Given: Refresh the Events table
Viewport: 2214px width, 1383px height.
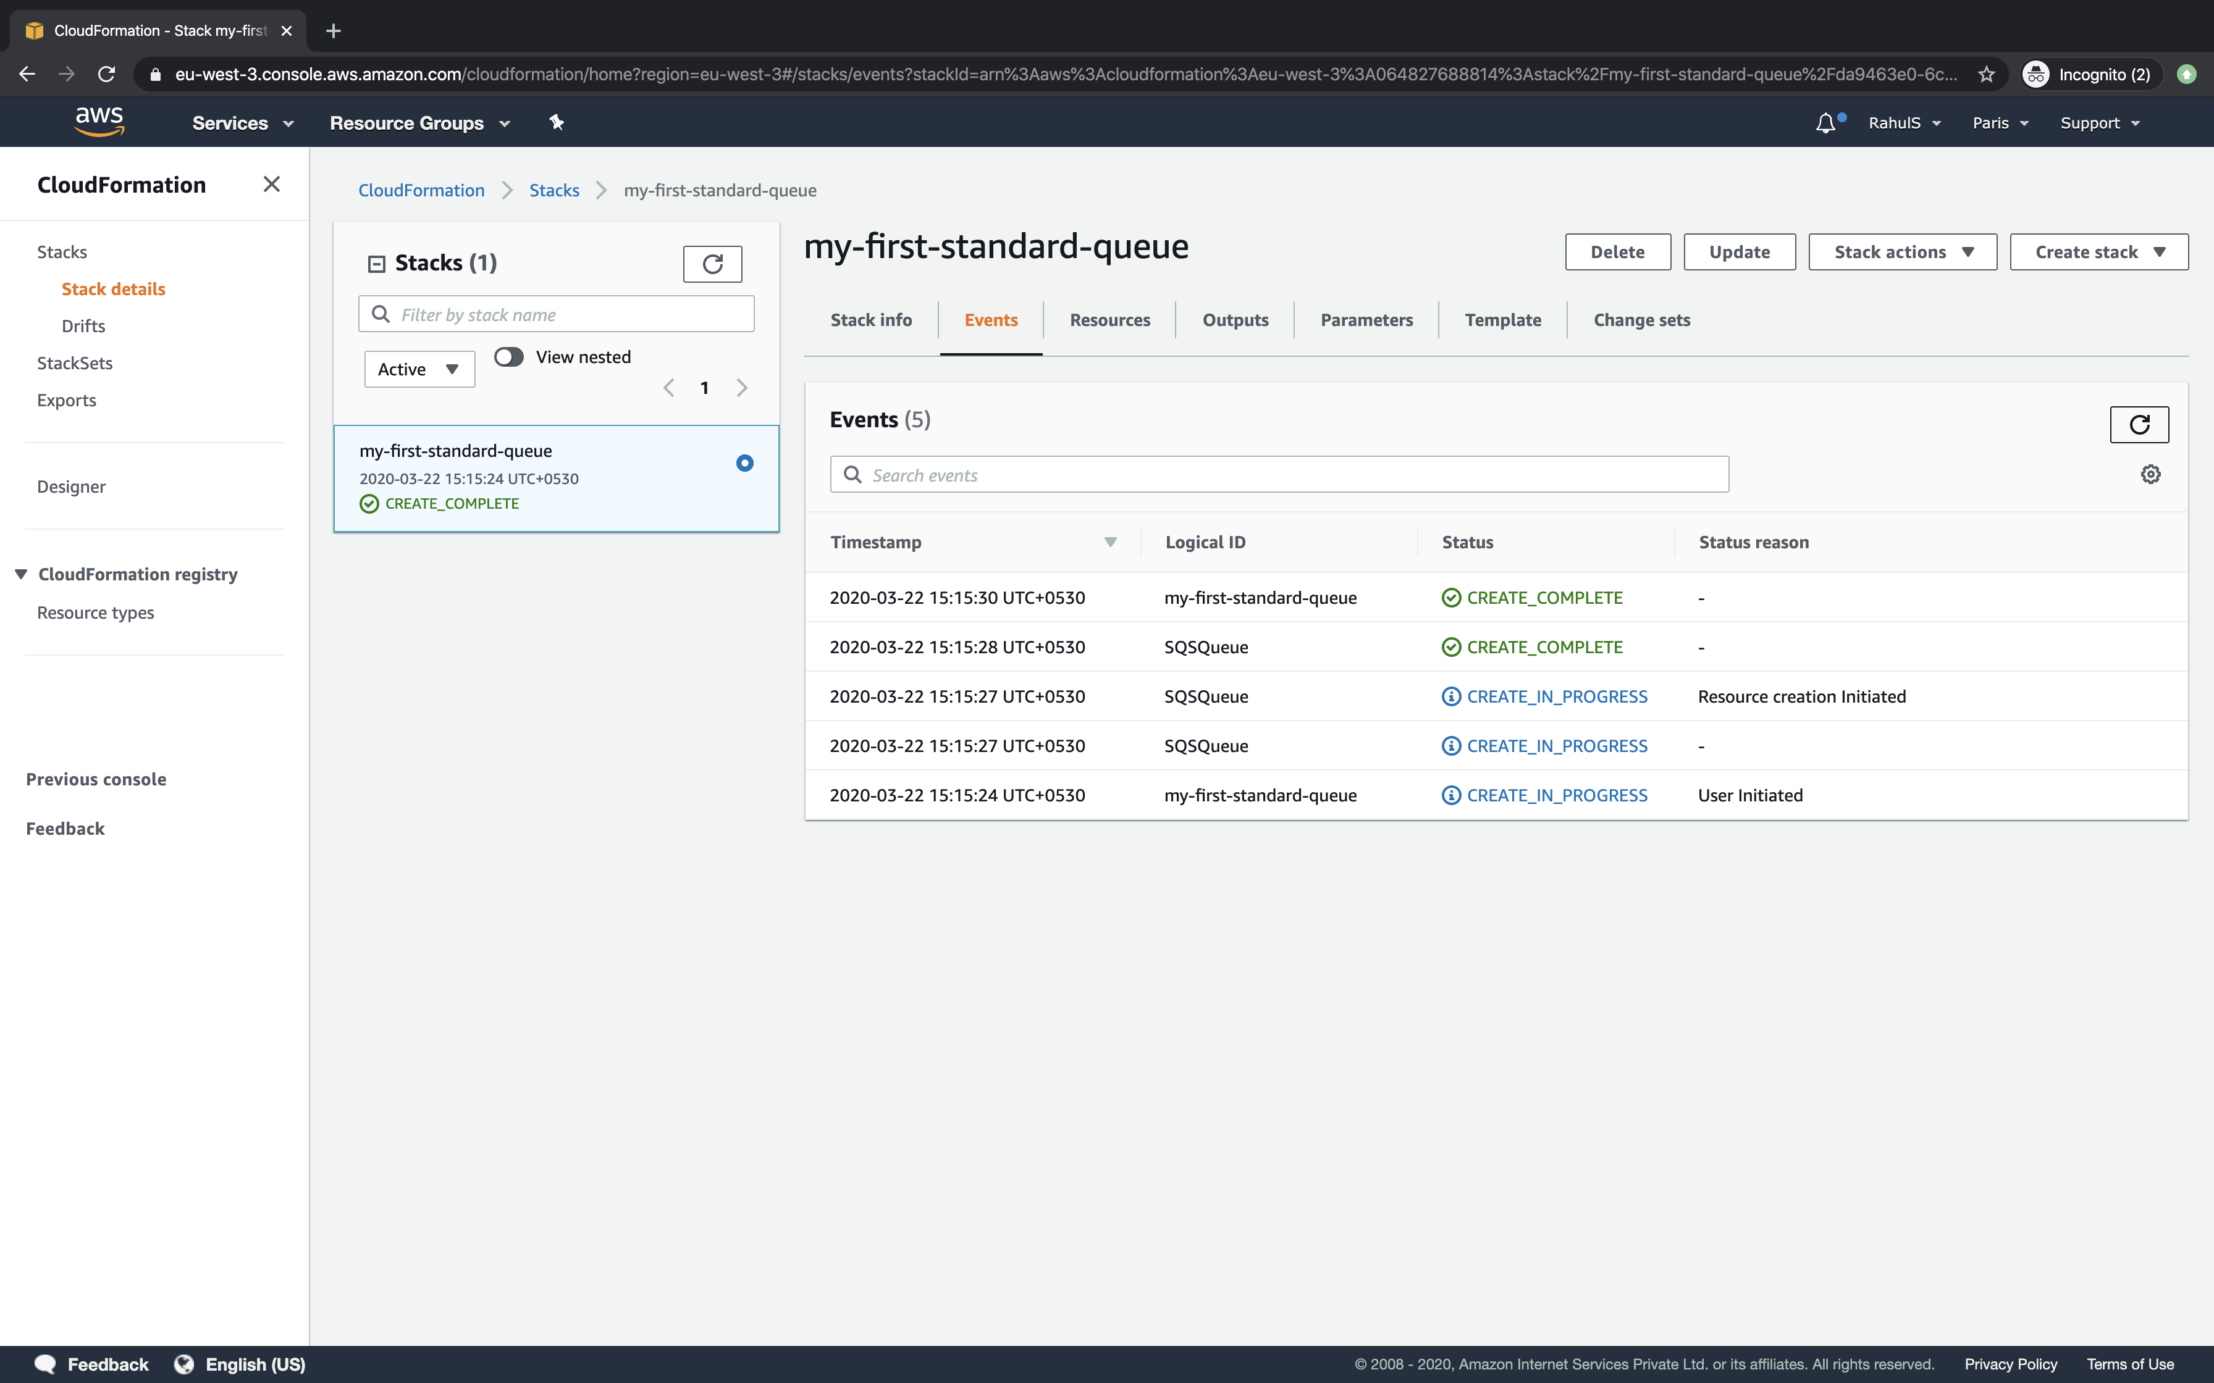Looking at the screenshot, I should coord(2140,424).
